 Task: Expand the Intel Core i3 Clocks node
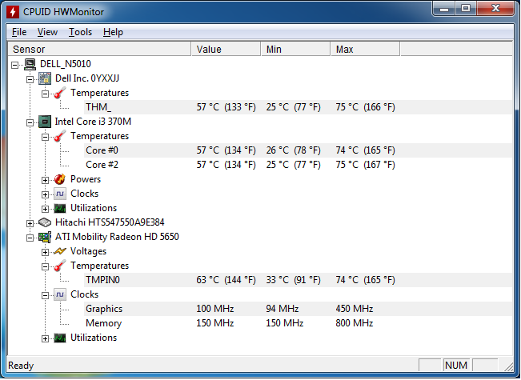click(45, 194)
